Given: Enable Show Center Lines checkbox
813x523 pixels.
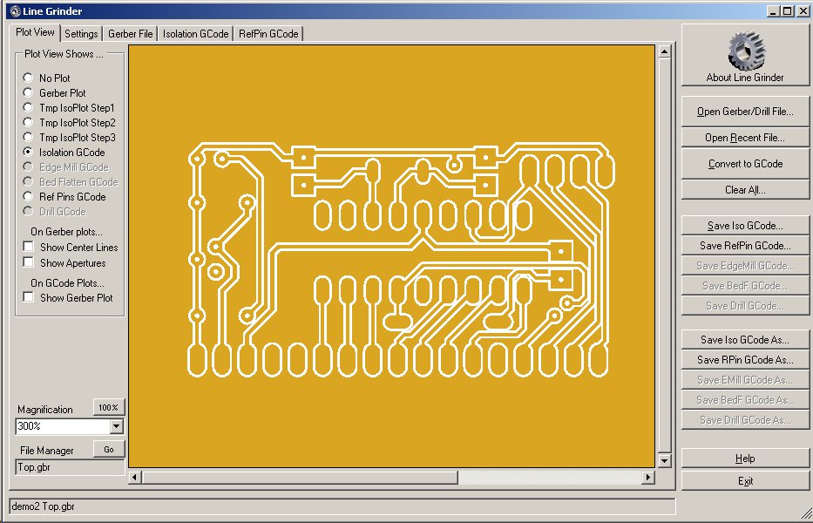Looking at the screenshot, I should click(29, 248).
